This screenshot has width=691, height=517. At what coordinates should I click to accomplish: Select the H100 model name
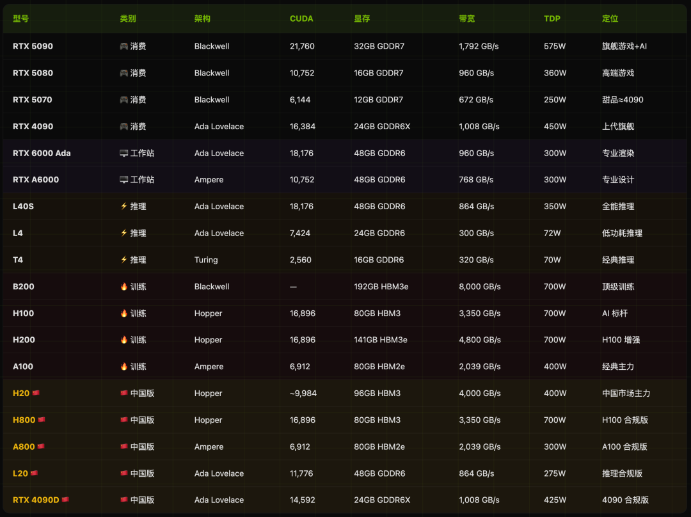click(24, 314)
